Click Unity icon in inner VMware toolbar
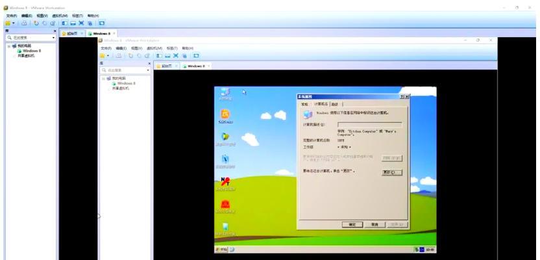The width and height of the screenshot is (540, 260). pyautogui.click(x=184, y=55)
